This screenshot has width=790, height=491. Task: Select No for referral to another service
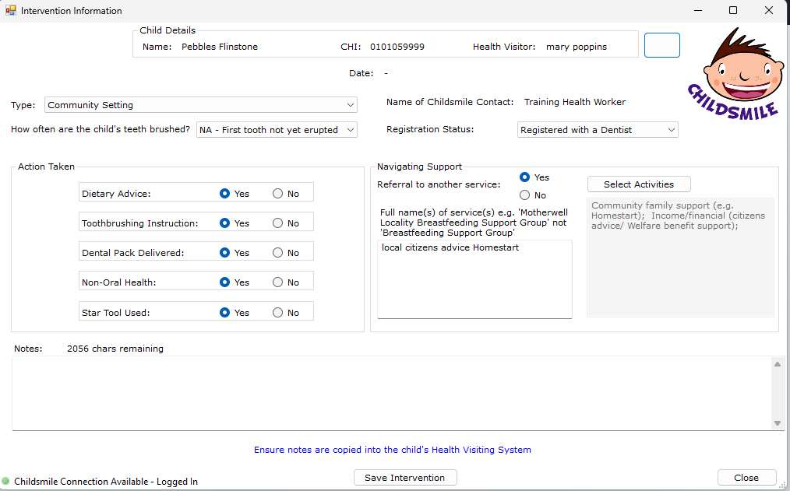click(x=525, y=195)
